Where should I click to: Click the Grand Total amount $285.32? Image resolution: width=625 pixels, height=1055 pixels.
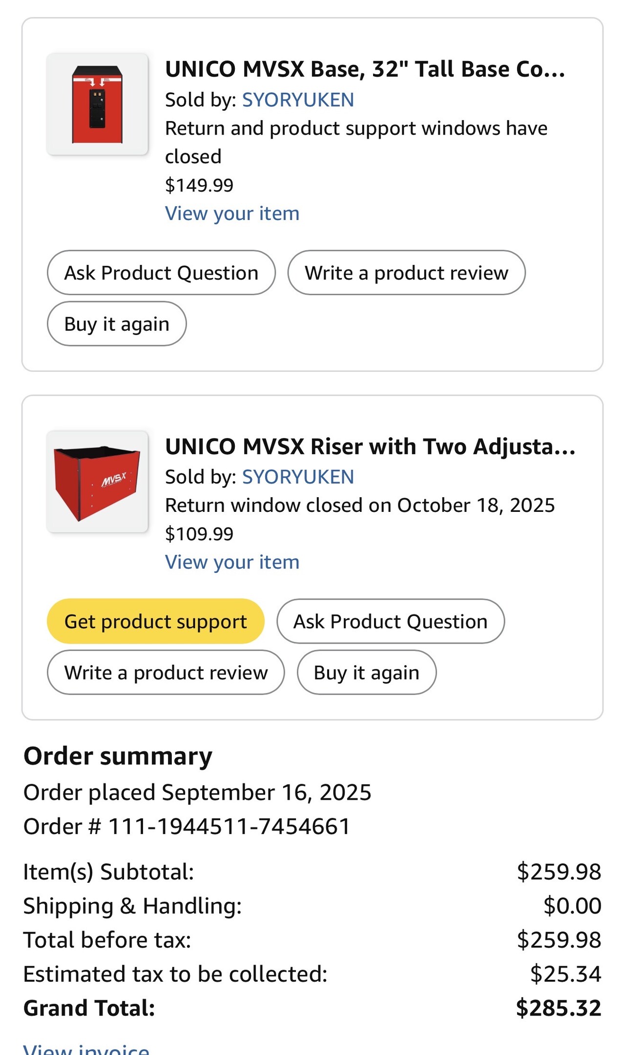coord(558,1008)
